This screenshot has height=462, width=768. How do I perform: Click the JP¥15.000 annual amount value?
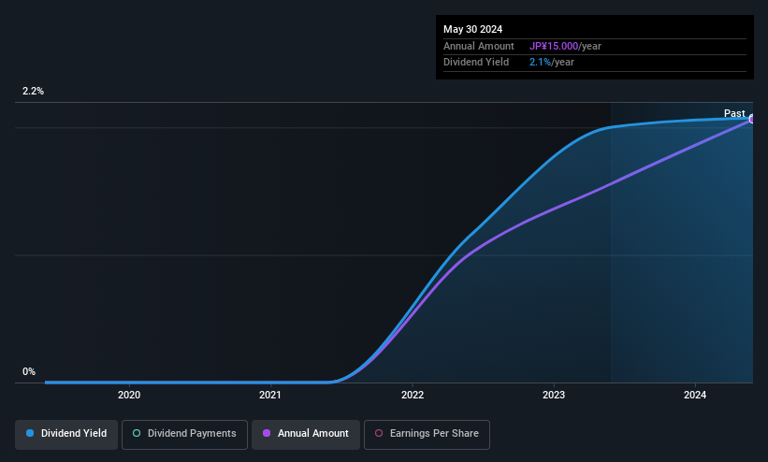(554, 46)
